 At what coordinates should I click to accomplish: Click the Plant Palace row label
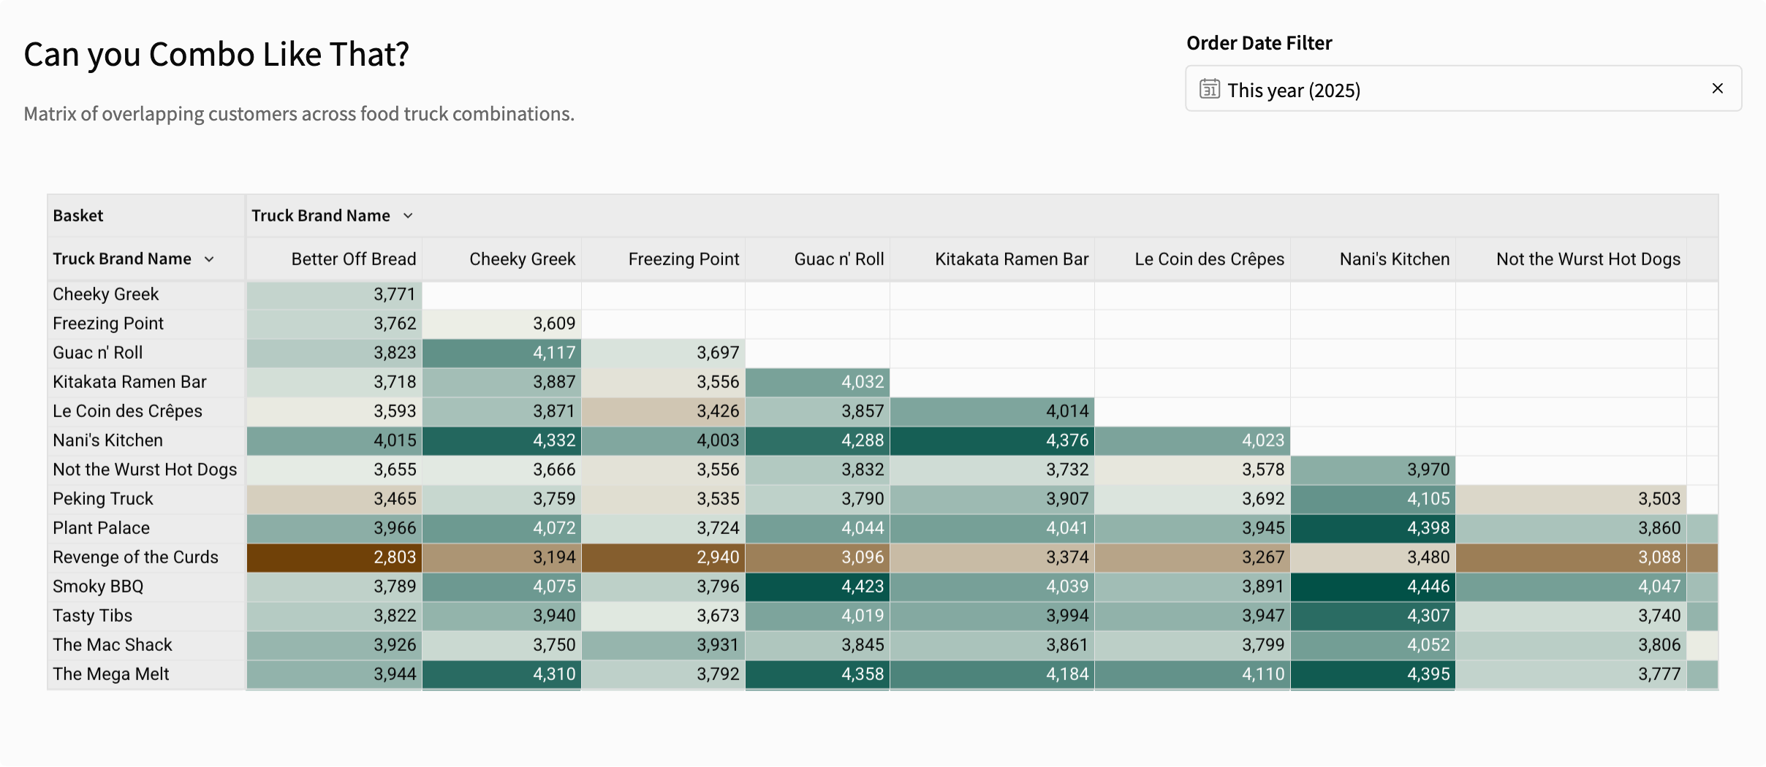101,528
